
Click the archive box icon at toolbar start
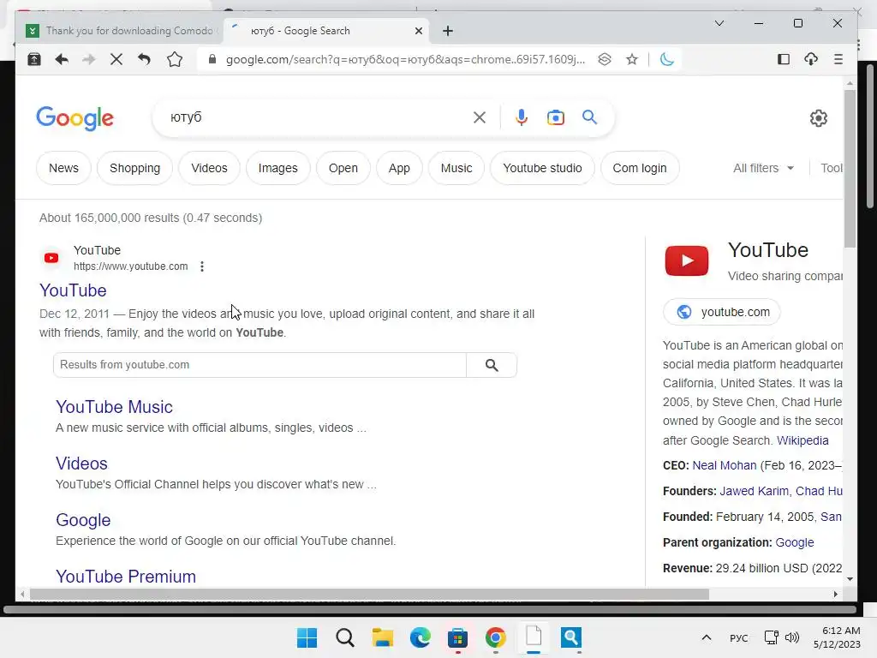pos(34,59)
